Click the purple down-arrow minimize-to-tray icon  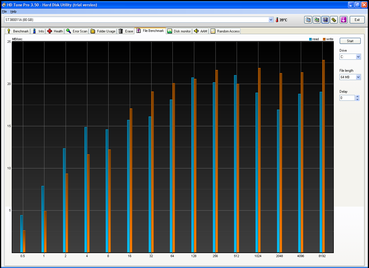(x=344, y=20)
